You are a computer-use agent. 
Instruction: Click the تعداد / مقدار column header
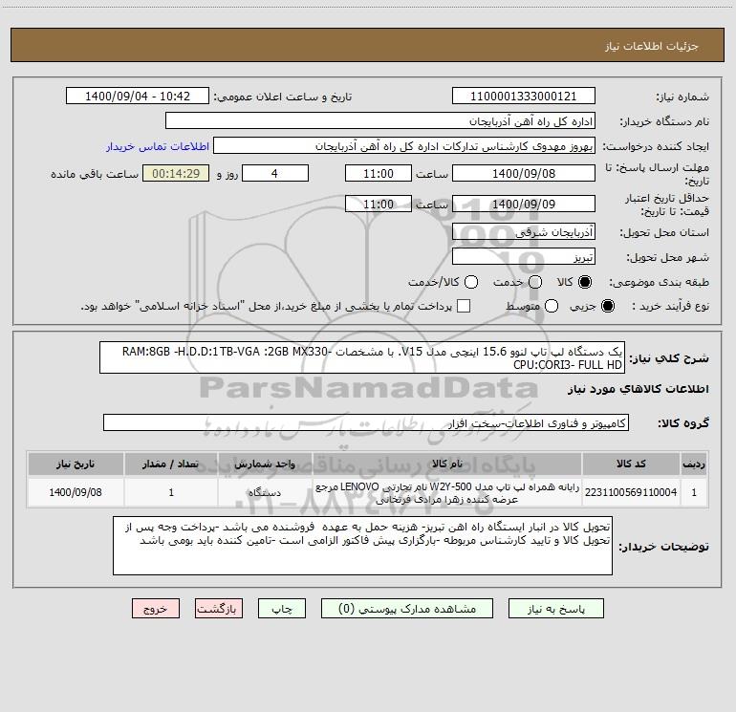171,464
